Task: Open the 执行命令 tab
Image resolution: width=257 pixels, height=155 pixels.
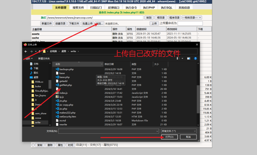Action: coord(131,8)
